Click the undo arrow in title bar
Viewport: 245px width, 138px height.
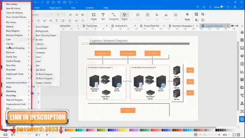pyautogui.click(x=35, y=2)
